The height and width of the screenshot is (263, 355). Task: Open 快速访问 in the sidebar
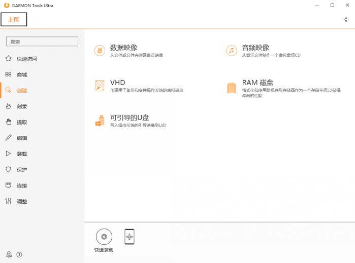[x=27, y=59]
